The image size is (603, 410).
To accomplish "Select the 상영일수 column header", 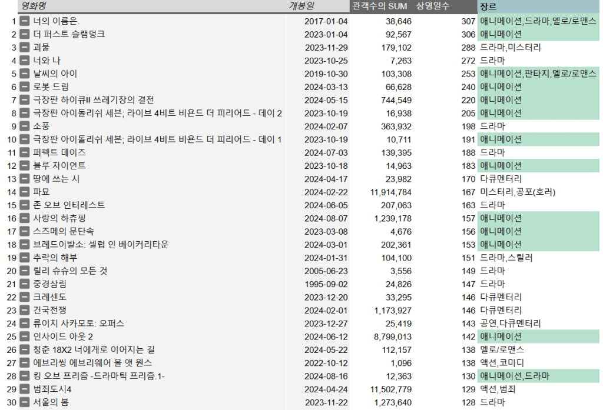I will [433, 6].
